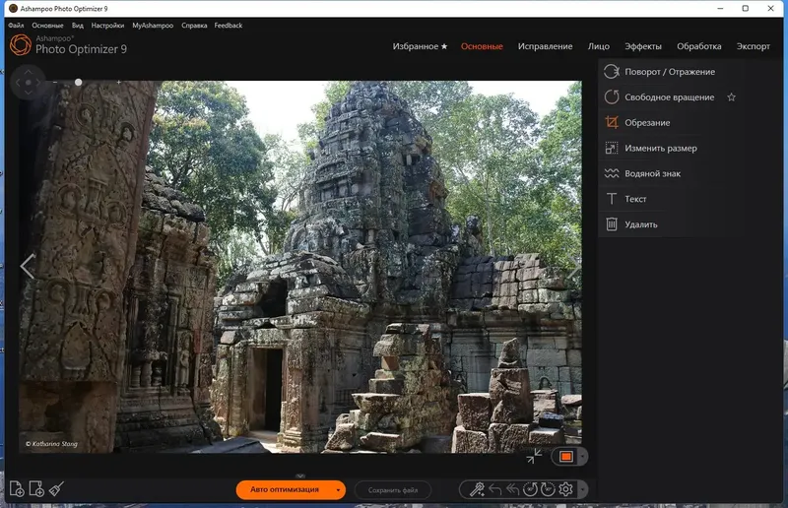
Task: Toggle the fit-to-window collapse arrows icon
Action: 534,456
